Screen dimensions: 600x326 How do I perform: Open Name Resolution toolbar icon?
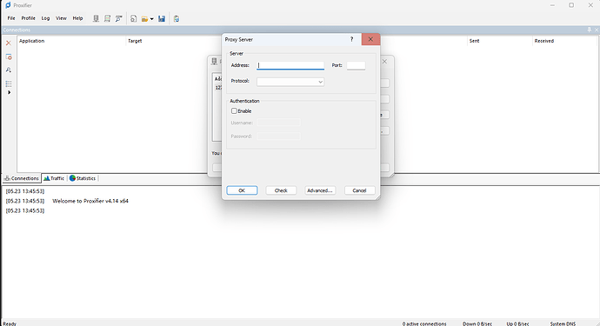click(x=119, y=18)
